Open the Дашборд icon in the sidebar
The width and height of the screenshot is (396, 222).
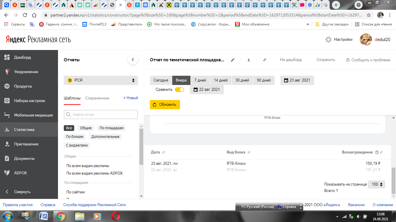click(x=7, y=57)
